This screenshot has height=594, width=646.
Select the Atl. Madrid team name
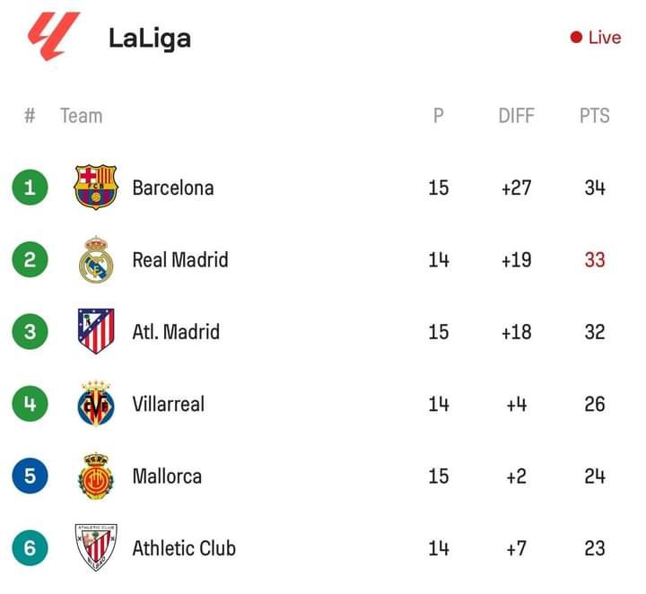(176, 331)
